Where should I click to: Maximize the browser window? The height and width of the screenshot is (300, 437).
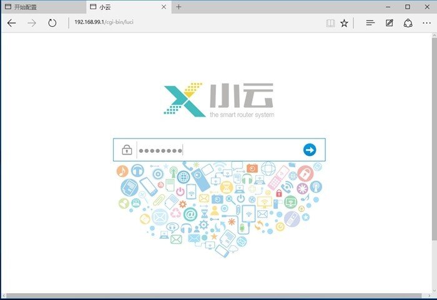(408, 7)
